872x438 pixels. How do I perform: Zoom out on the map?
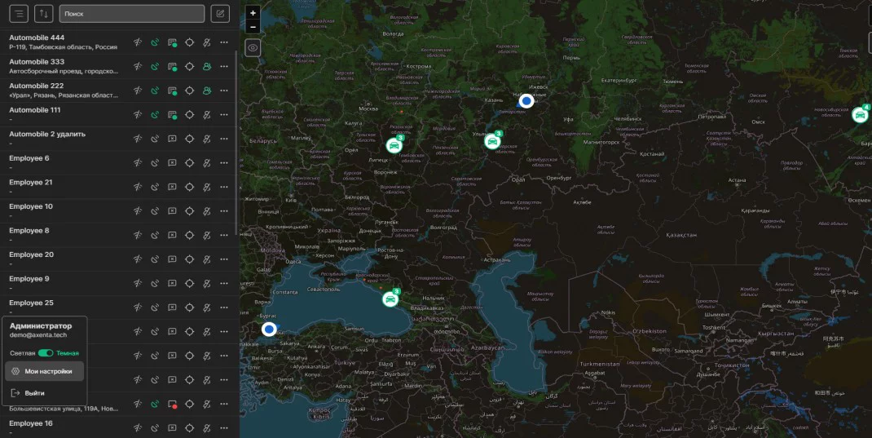(253, 27)
